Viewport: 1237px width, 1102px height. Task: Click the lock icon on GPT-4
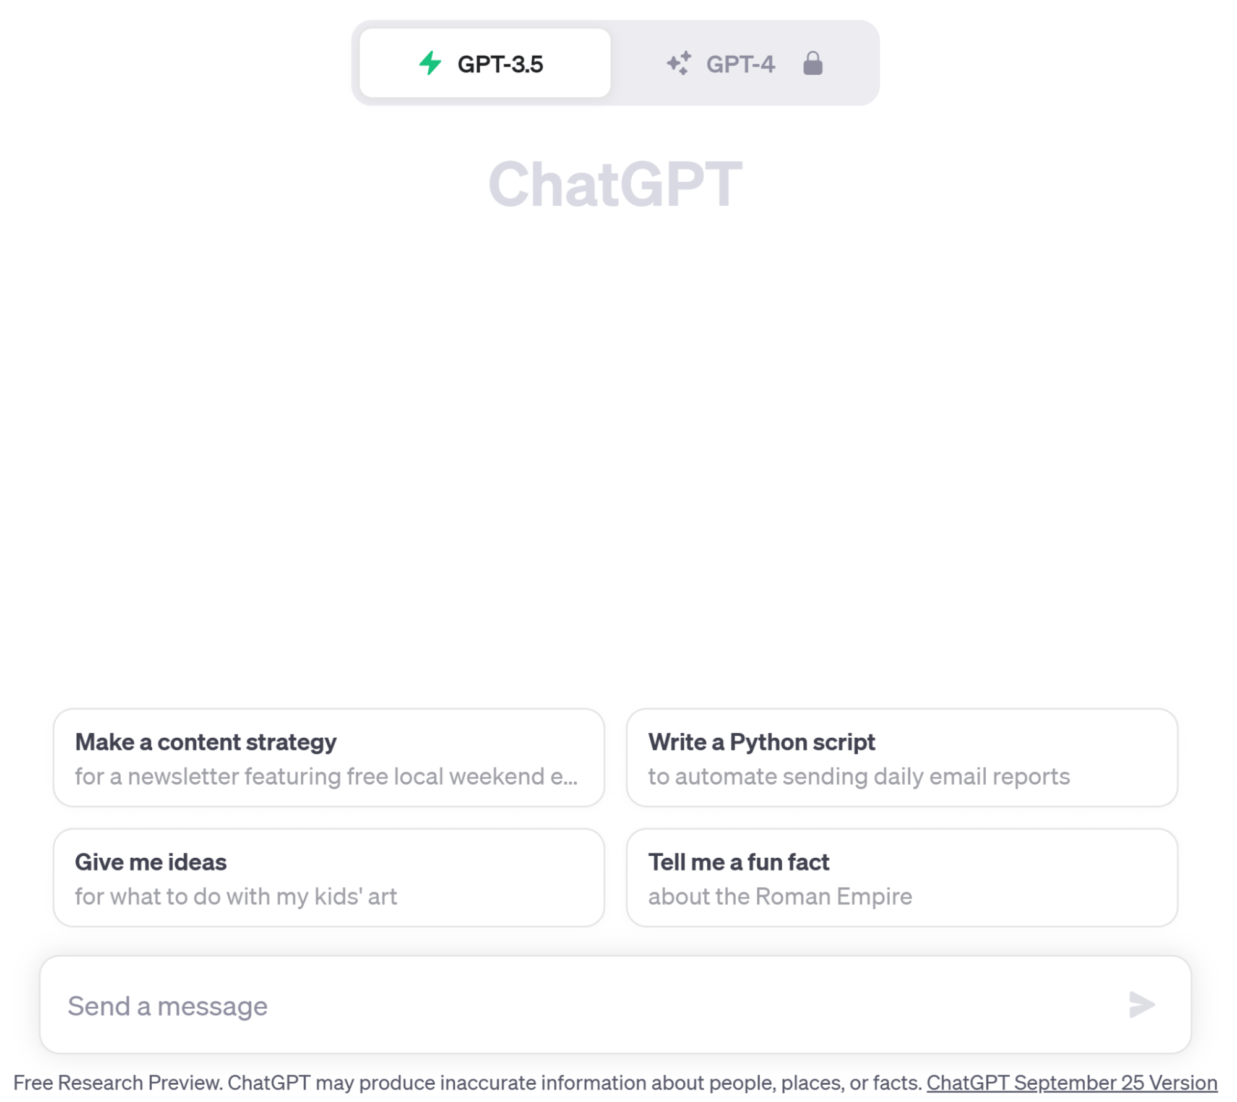814,62
